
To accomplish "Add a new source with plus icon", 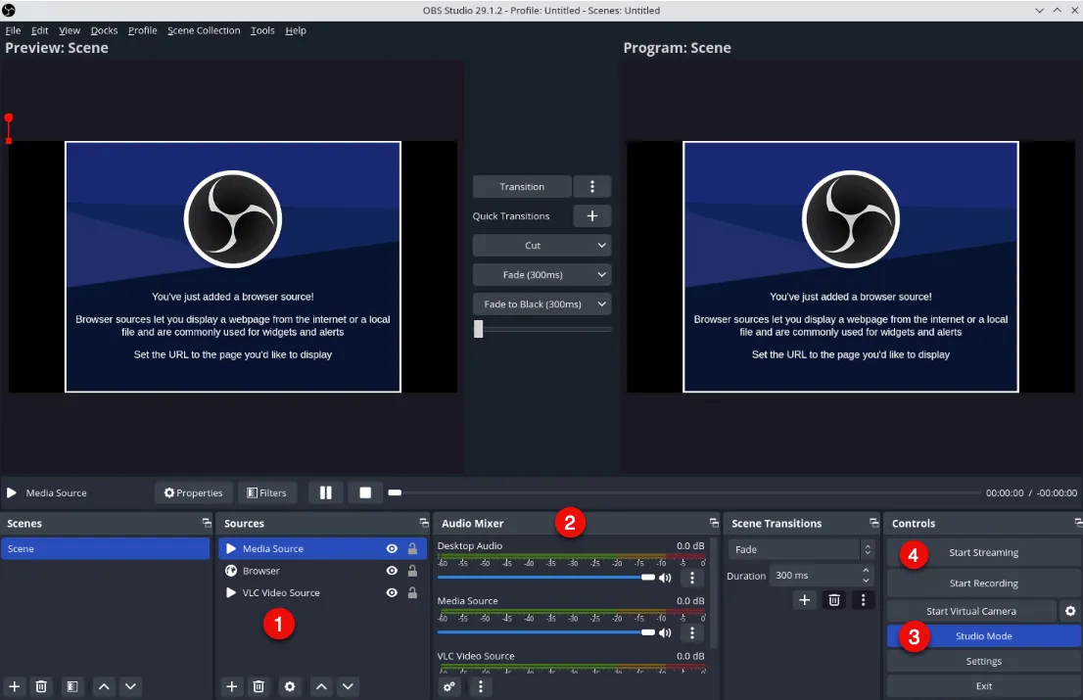I will (x=232, y=686).
